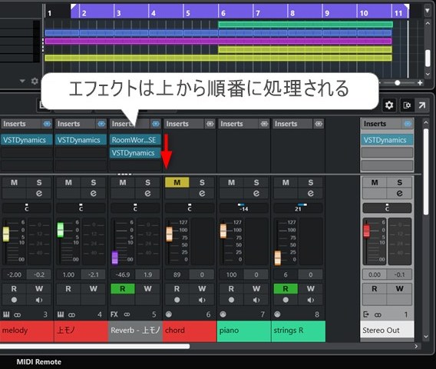Viewport: 436px width, 369px height.
Task: Open VSTDynamics insert on Reverb channel
Action: [135, 153]
